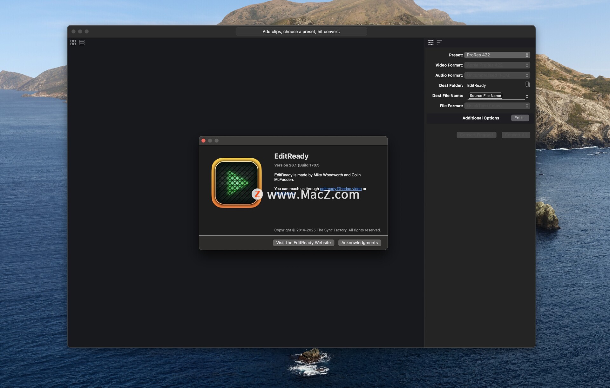Switch to thumbnail grid view

pyautogui.click(x=73, y=43)
